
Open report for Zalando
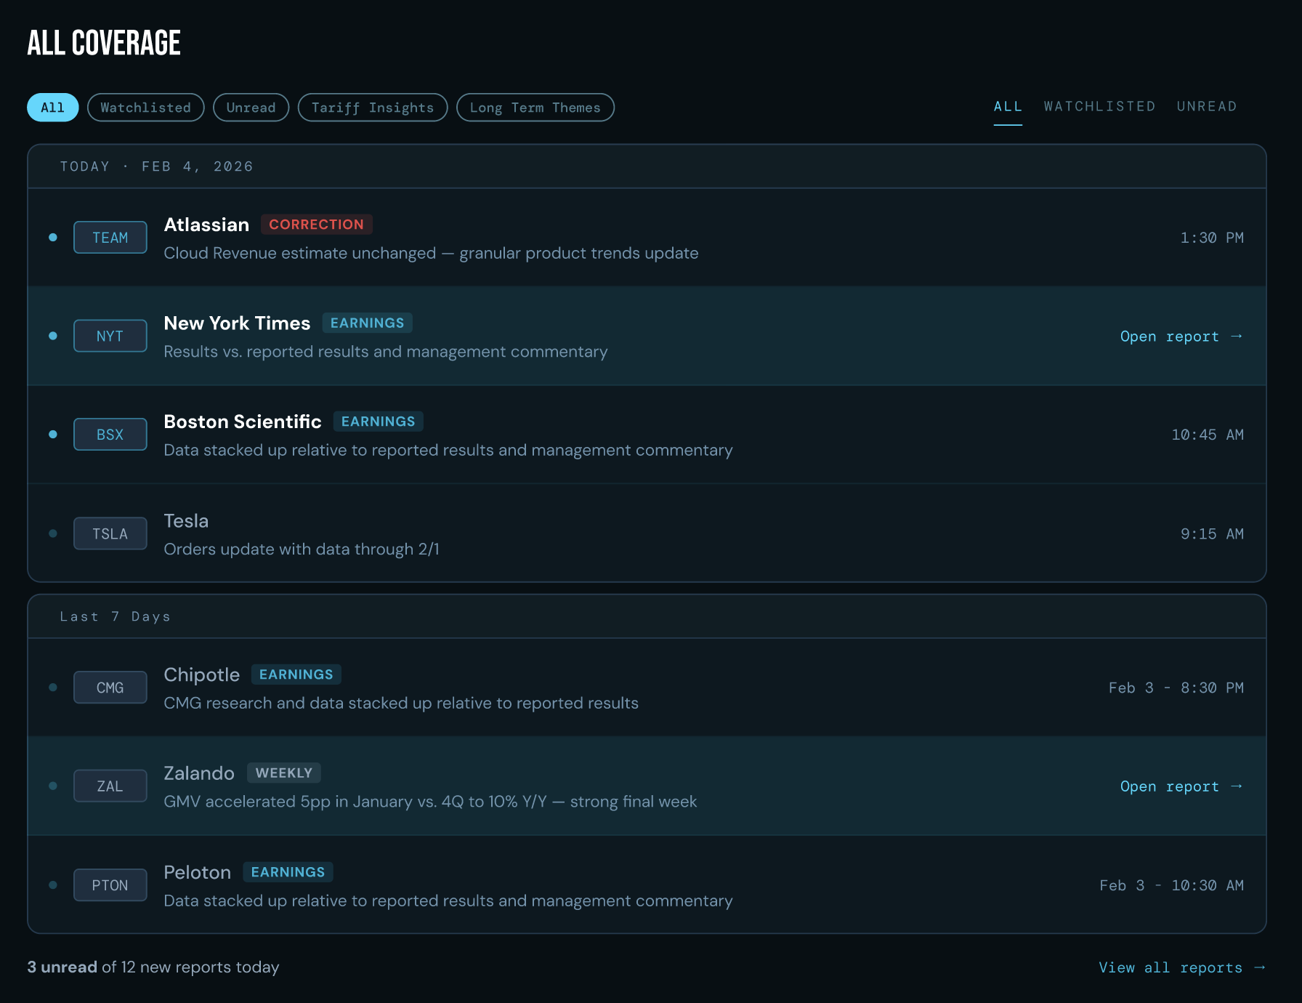[x=1181, y=786]
